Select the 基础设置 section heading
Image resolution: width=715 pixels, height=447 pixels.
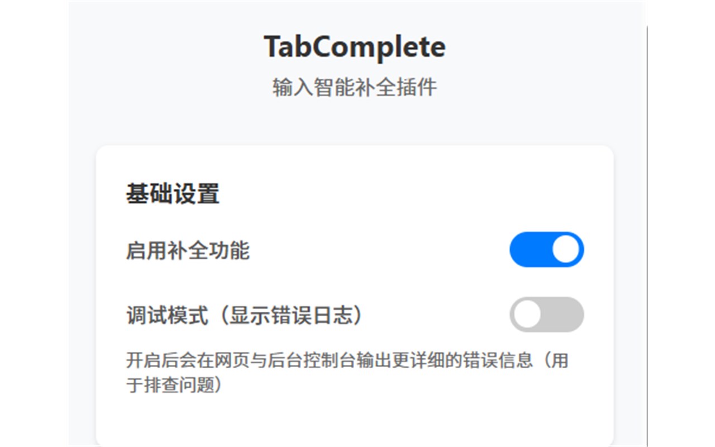(x=173, y=194)
